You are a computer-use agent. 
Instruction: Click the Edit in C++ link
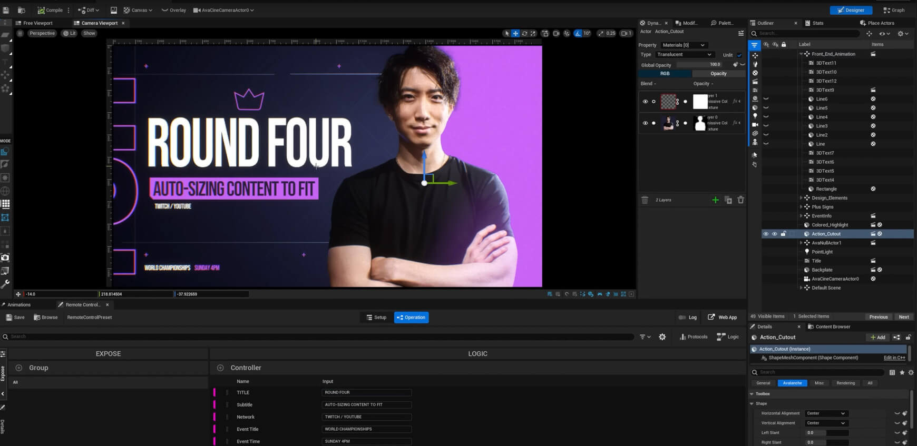(x=894, y=358)
